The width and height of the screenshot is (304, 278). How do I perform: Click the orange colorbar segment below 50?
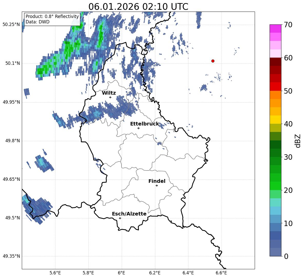click(x=275, y=95)
